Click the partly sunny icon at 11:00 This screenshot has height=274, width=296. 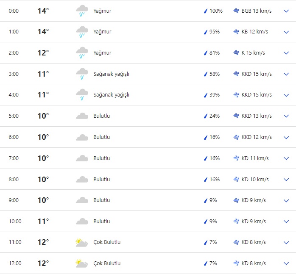(81, 242)
